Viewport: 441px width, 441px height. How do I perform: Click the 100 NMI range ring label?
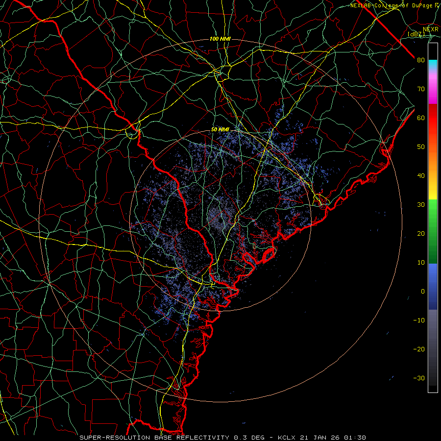[x=220, y=39]
